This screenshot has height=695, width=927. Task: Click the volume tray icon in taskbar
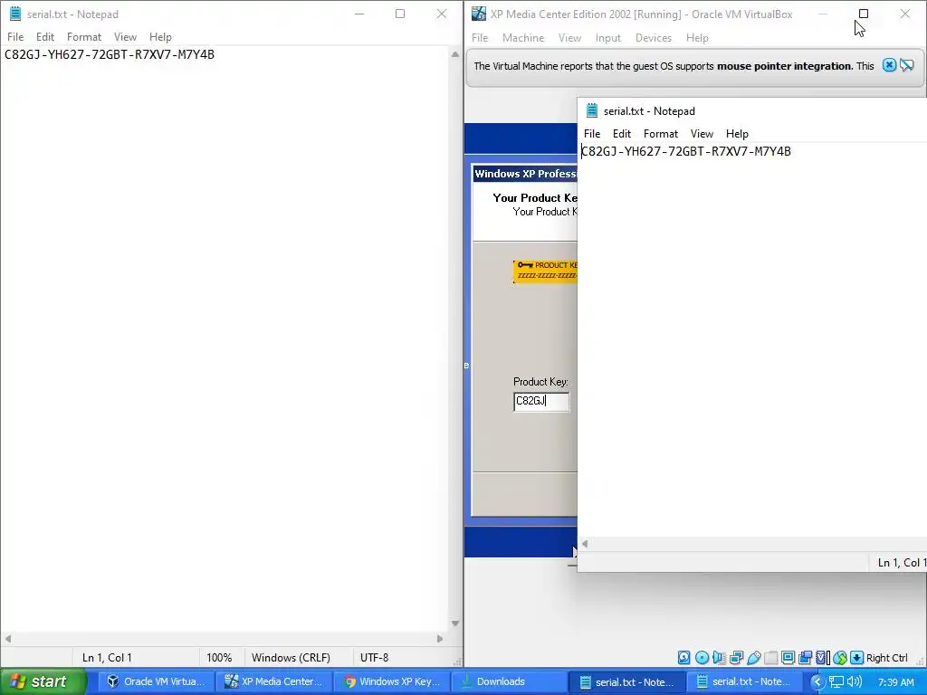tap(855, 682)
